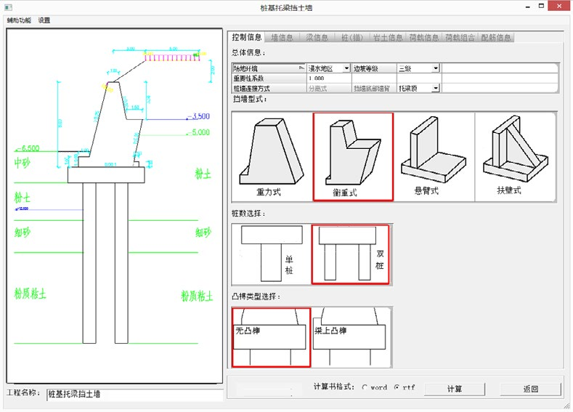
Task: Open the 场地环境 dropdown showing 浸水地区
Action: pos(346,68)
